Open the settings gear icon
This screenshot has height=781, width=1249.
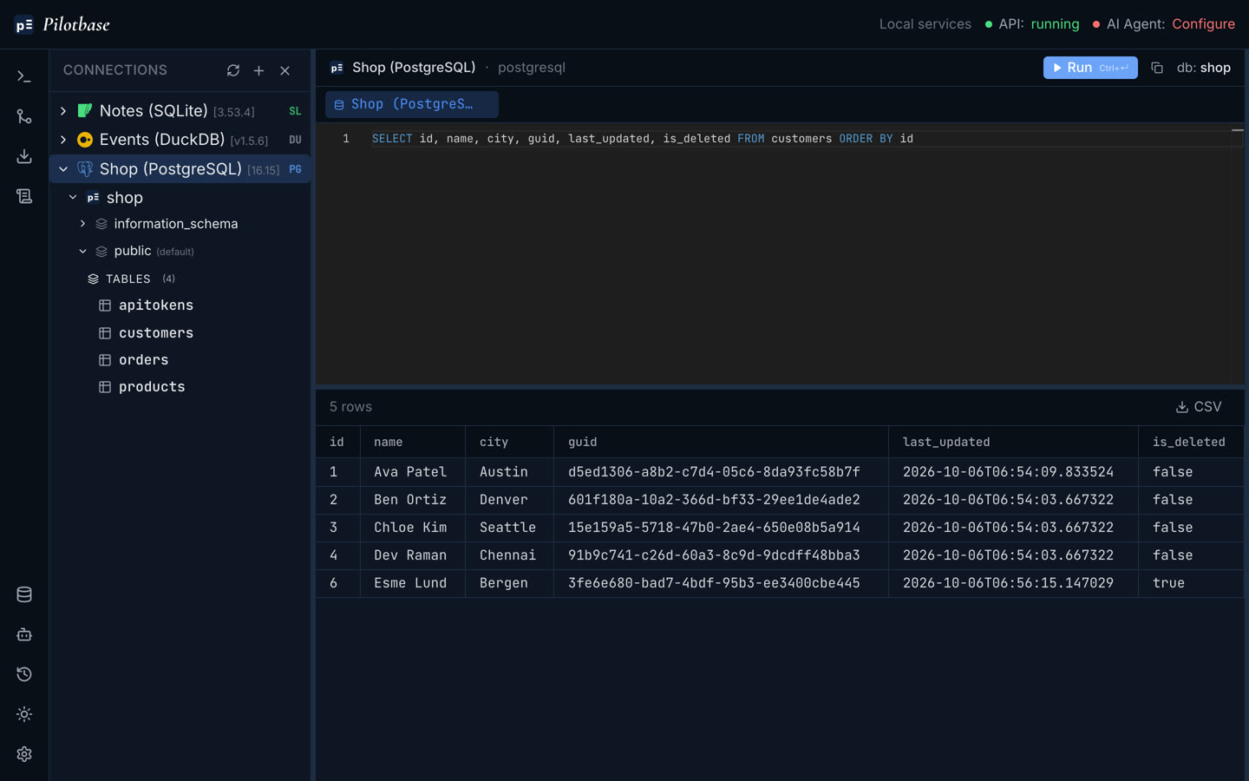coord(24,754)
